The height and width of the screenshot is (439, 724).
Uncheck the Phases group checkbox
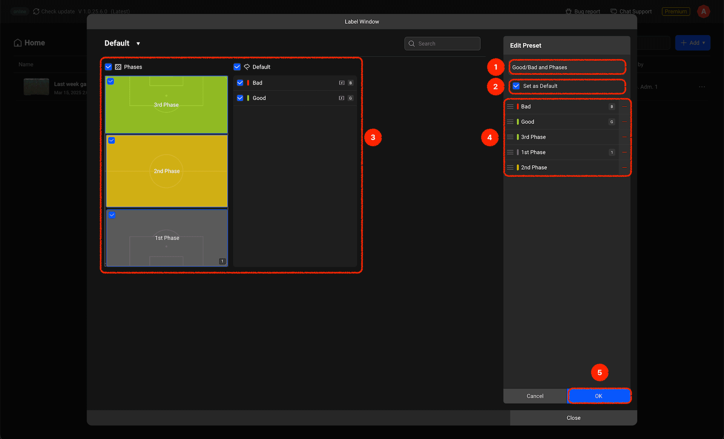pos(109,67)
